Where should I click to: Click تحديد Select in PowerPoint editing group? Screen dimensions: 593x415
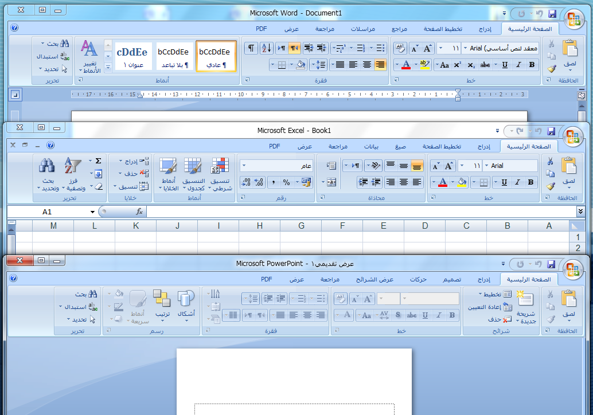click(82, 319)
